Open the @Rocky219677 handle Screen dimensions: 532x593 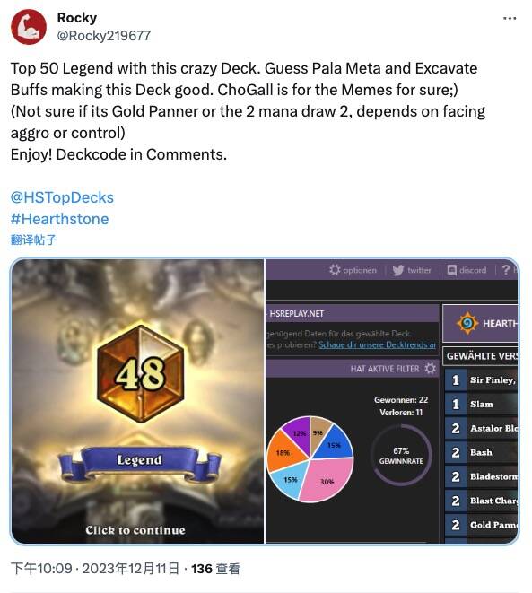click(x=103, y=36)
